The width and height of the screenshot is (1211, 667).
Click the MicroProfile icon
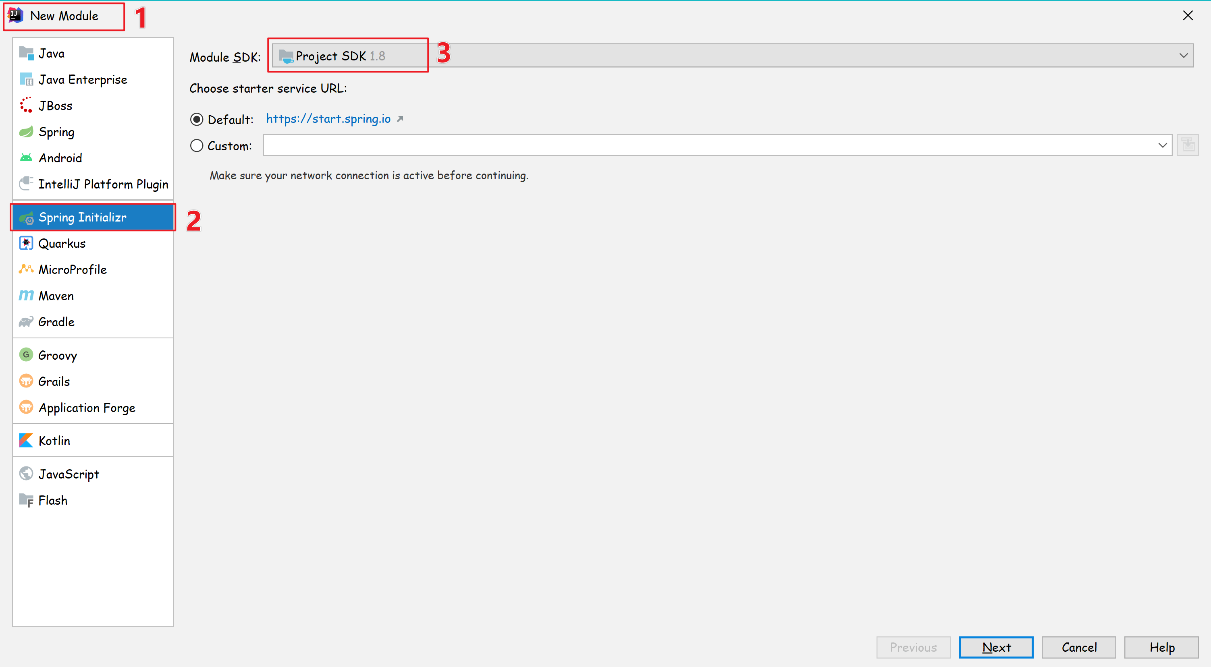26,269
